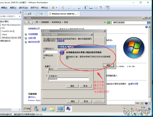Select the 域(D) radio button
The image size is (153, 117).
tap(47, 69)
